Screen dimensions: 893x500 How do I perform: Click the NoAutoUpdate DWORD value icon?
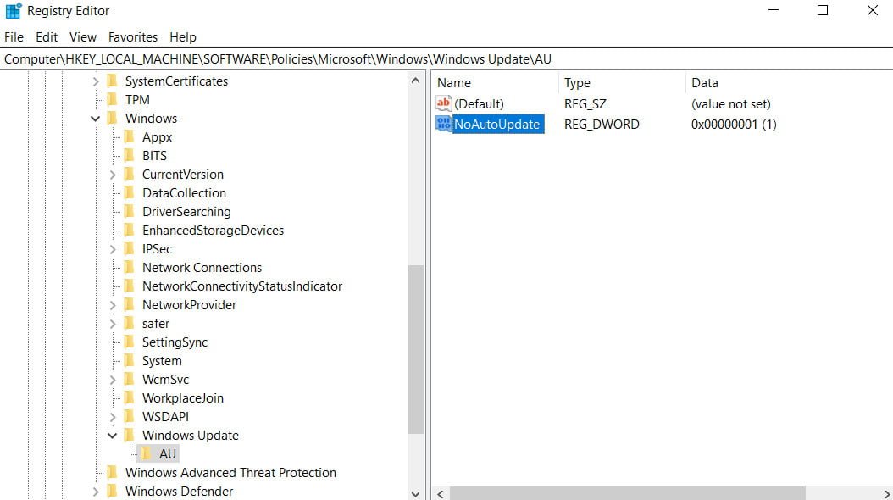[443, 124]
